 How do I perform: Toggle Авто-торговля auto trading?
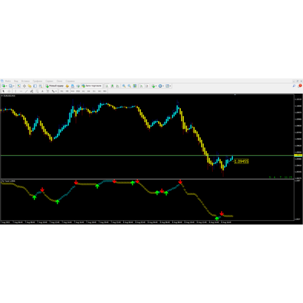pos(91,86)
